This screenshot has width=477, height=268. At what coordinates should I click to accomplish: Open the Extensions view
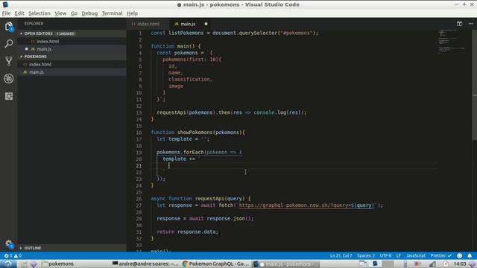click(x=9, y=96)
